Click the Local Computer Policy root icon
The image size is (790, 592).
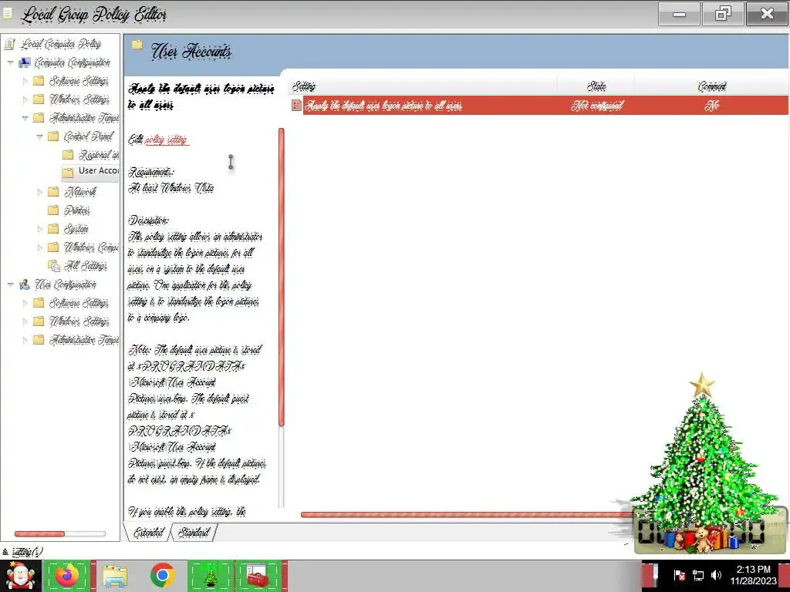tap(9, 44)
